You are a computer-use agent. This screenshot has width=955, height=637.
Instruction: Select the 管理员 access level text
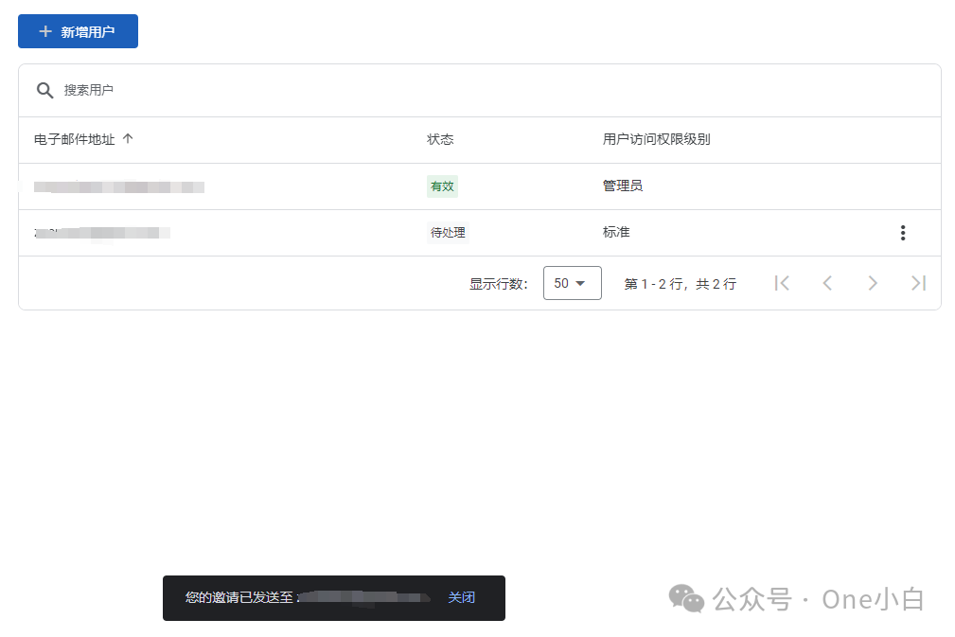622,186
